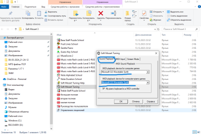Open dropdown for computer+piano games playback device

[x=148, y=82]
